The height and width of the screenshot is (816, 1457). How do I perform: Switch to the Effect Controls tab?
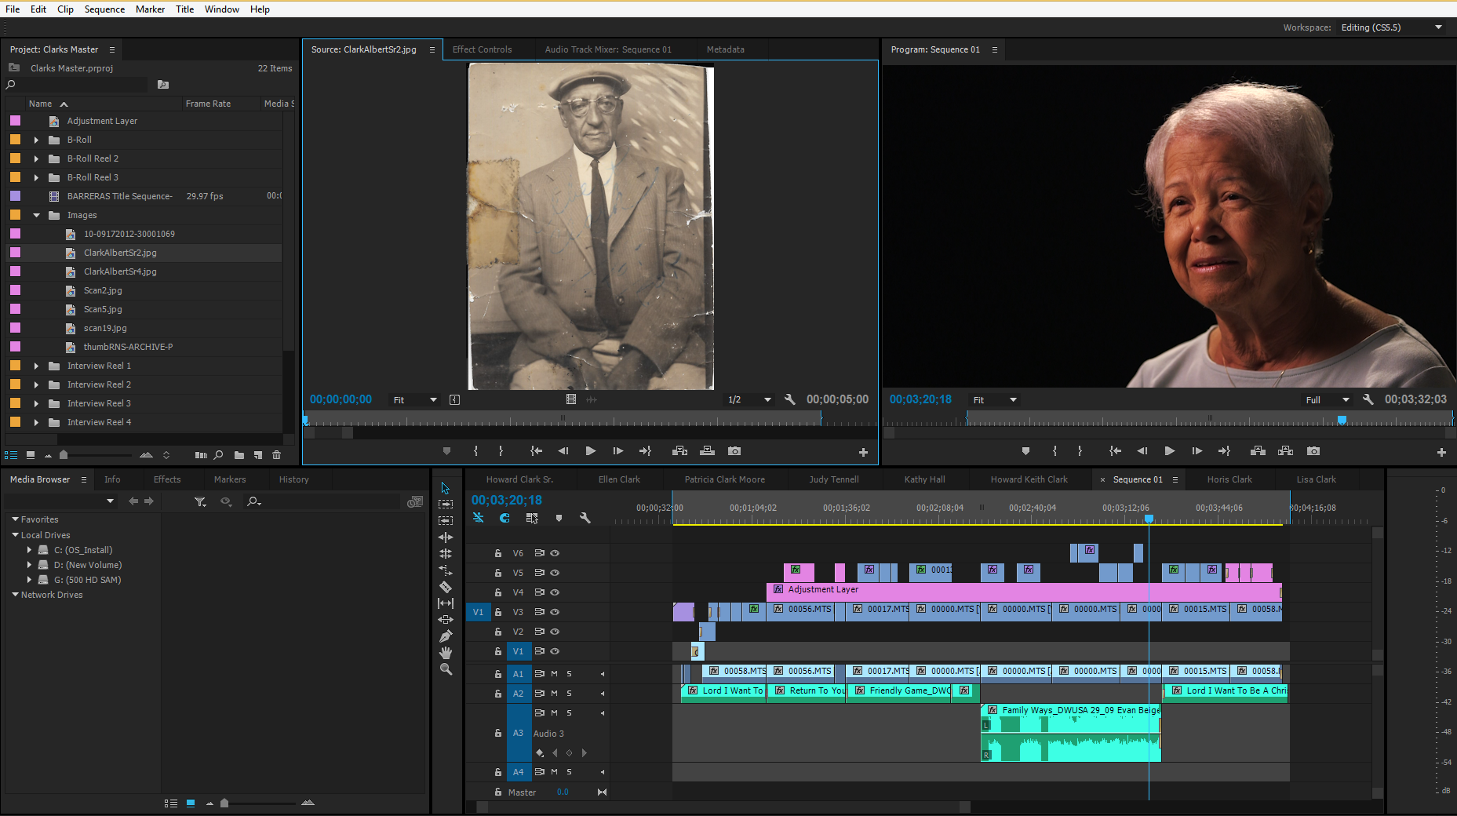(x=481, y=49)
